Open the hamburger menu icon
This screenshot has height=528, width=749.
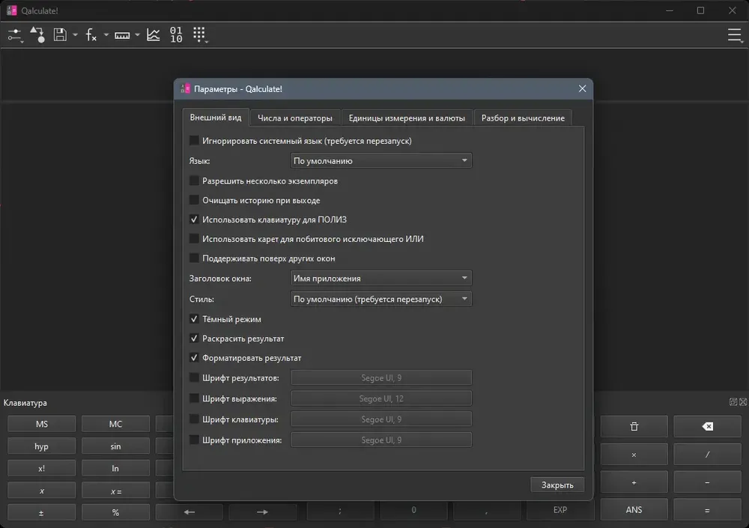[734, 35]
